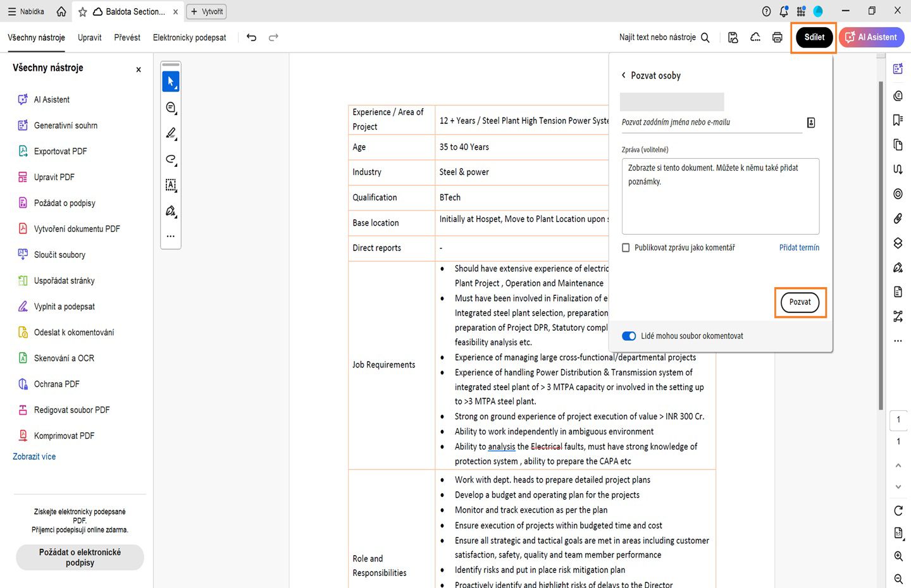Open Komprimovat PDF tool
This screenshot has width=911, height=588.
click(56, 436)
